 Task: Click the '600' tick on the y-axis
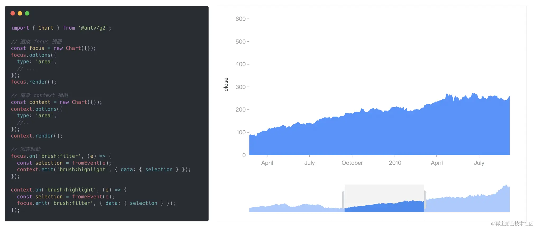241,19
